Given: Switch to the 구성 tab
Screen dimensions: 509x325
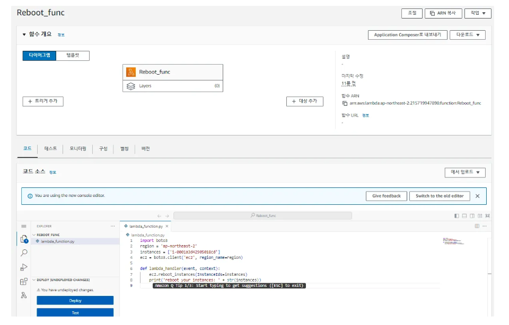Looking at the screenshot, I should pyautogui.click(x=103, y=149).
